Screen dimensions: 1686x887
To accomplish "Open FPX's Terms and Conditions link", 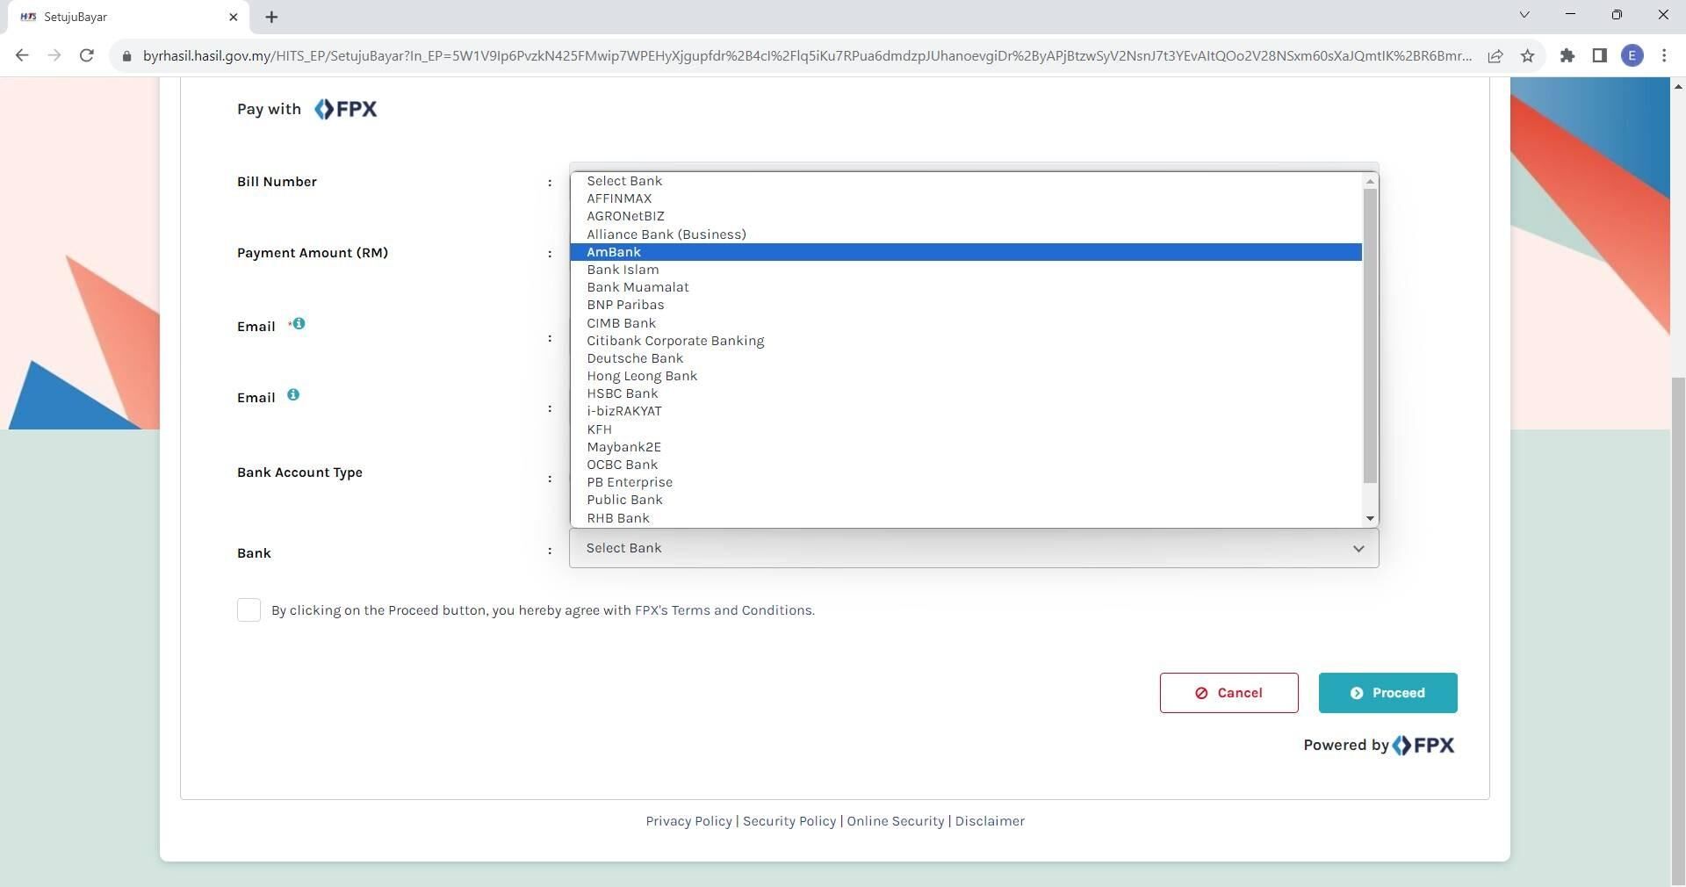I will pos(724,610).
